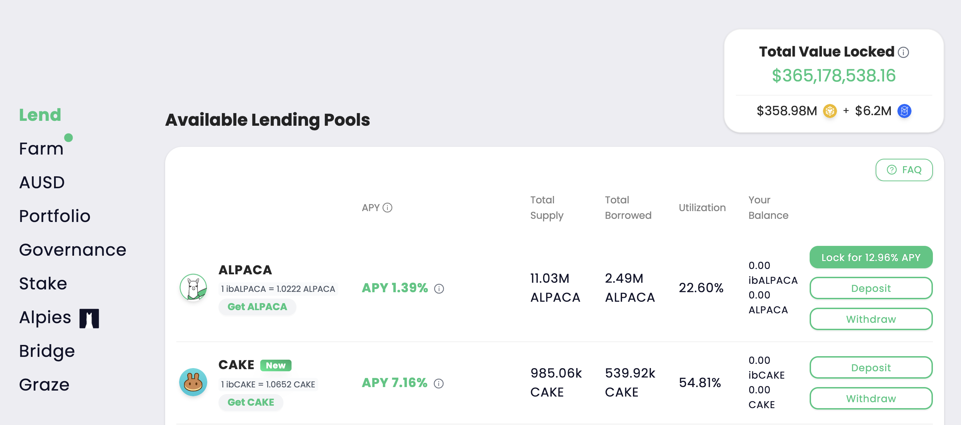Viewport: 961px width, 425px height.
Task: Click info icon next to APY 1.39%
Action: (439, 288)
